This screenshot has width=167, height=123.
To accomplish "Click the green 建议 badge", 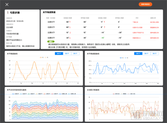I will [x=50, y=42].
